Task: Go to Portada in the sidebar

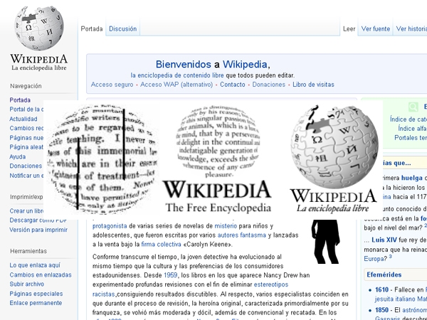Action: [20, 100]
